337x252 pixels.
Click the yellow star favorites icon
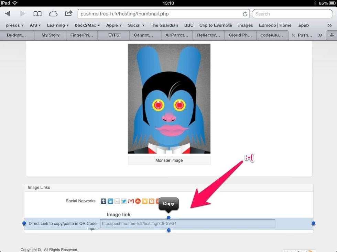click(145, 201)
